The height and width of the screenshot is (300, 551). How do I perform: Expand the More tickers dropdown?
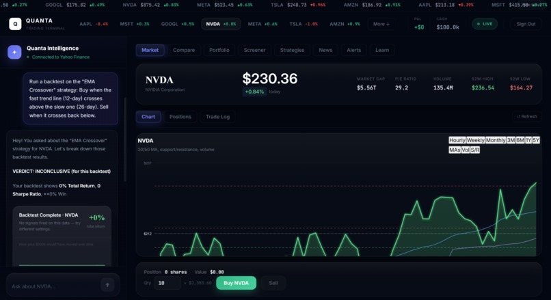tap(381, 24)
